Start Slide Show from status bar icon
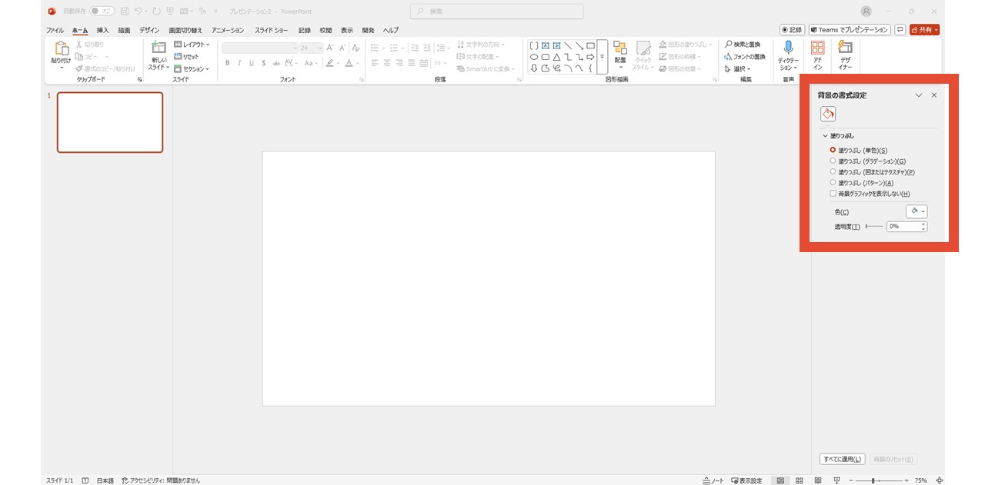Screen dimensions: 985x485 click(836, 480)
